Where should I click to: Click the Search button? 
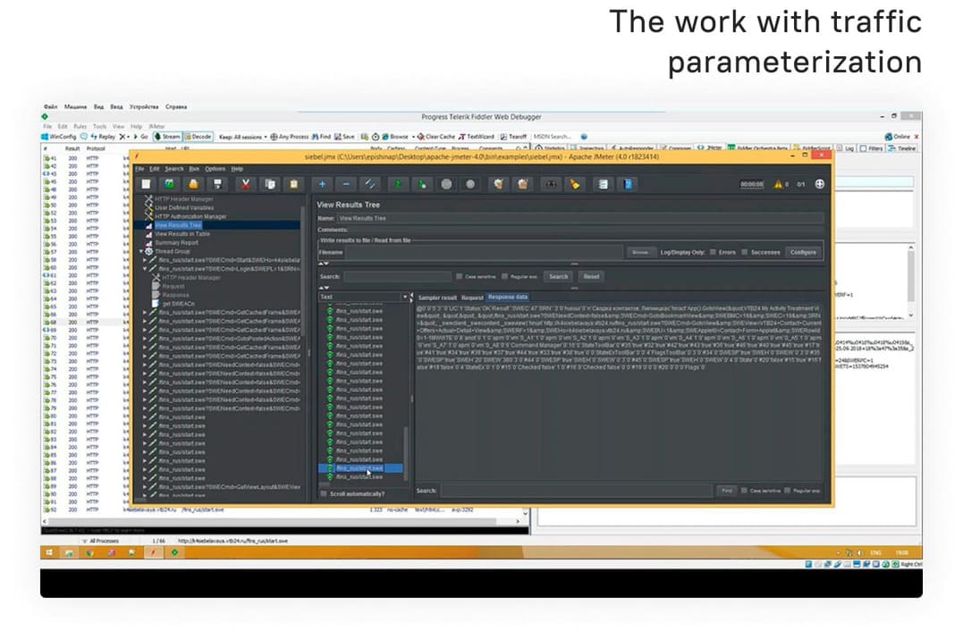click(558, 277)
